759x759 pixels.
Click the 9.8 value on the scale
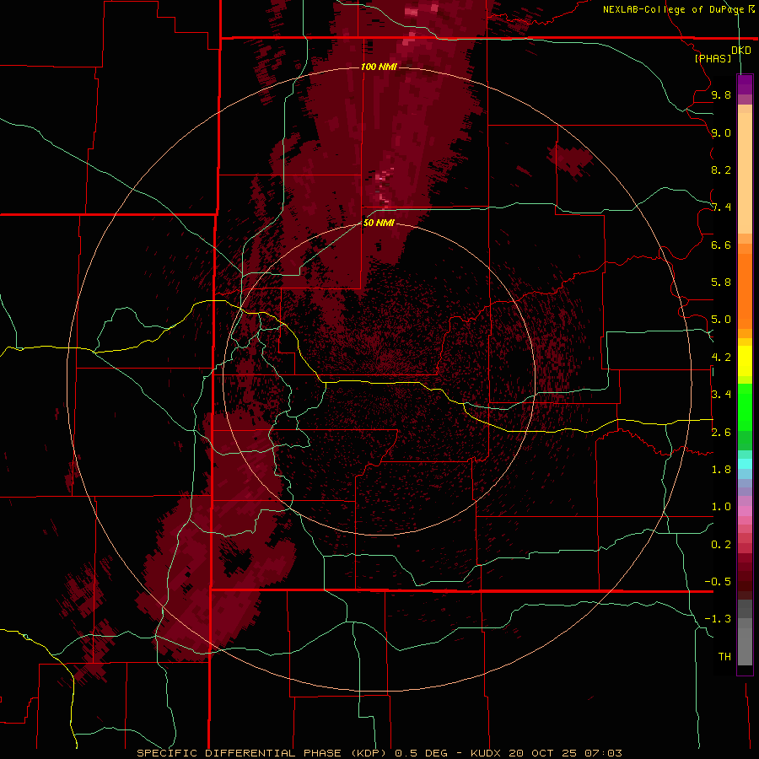pyautogui.click(x=721, y=94)
